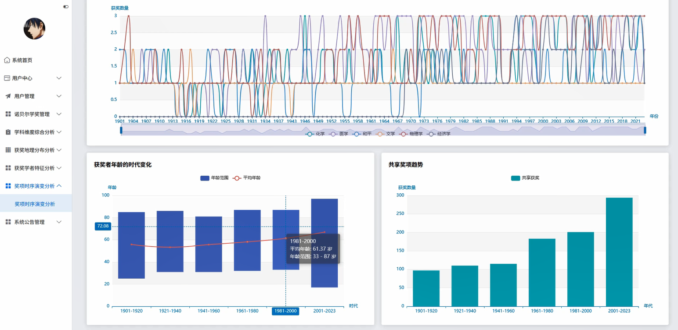Click the year range zoom slider track

(x=383, y=130)
